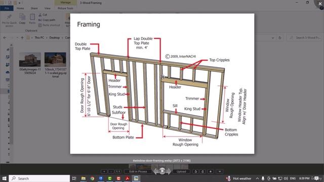The height and width of the screenshot is (182, 324).
Task: Click the green C app on the taskbar
Action: pyautogui.click(x=110, y=178)
